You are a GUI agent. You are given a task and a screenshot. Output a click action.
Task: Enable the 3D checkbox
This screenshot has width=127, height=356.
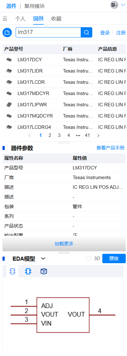click(x=89, y=258)
